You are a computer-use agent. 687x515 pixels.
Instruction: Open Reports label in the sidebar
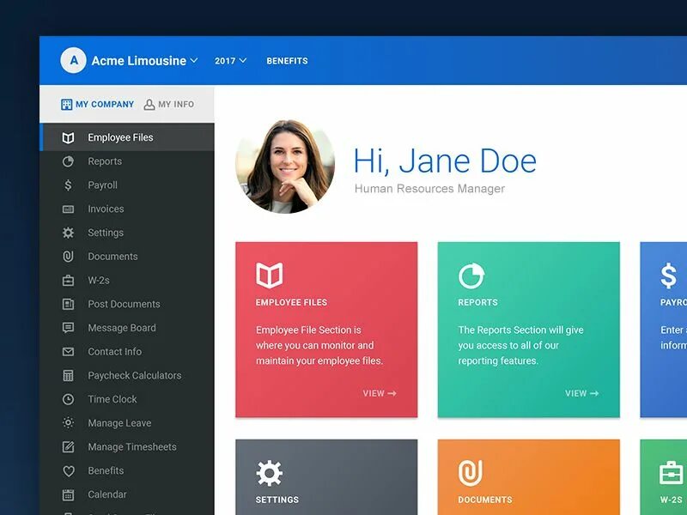105,161
